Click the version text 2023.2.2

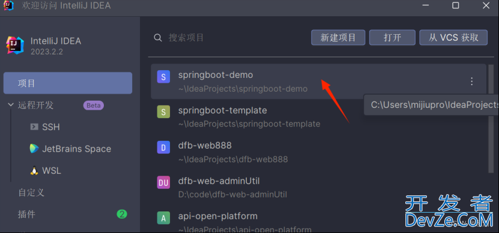click(x=46, y=52)
